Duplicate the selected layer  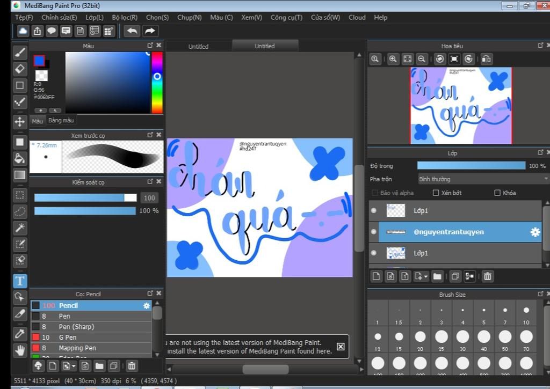point(455,276)
